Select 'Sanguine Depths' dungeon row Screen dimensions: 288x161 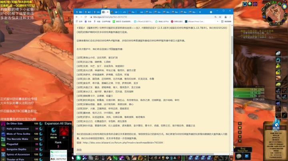22,149
